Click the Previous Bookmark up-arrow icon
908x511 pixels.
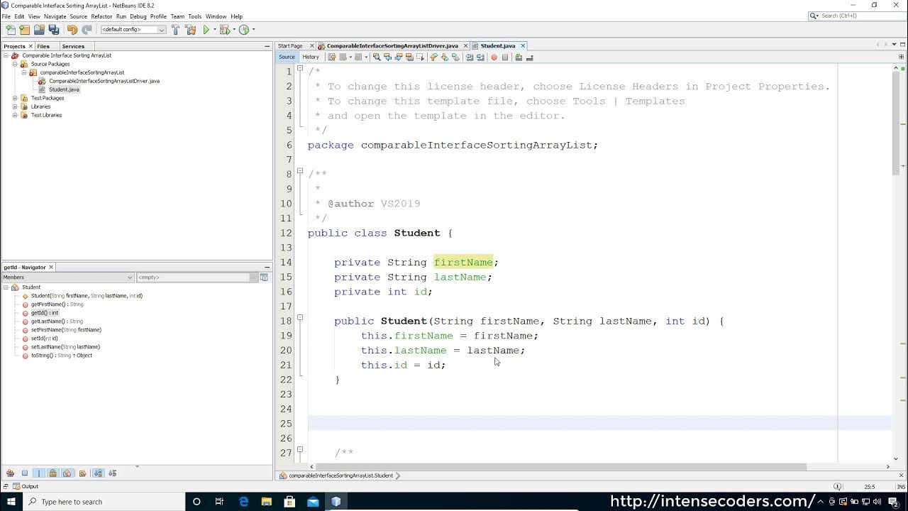pyautogui.click(x=433, y=57)
